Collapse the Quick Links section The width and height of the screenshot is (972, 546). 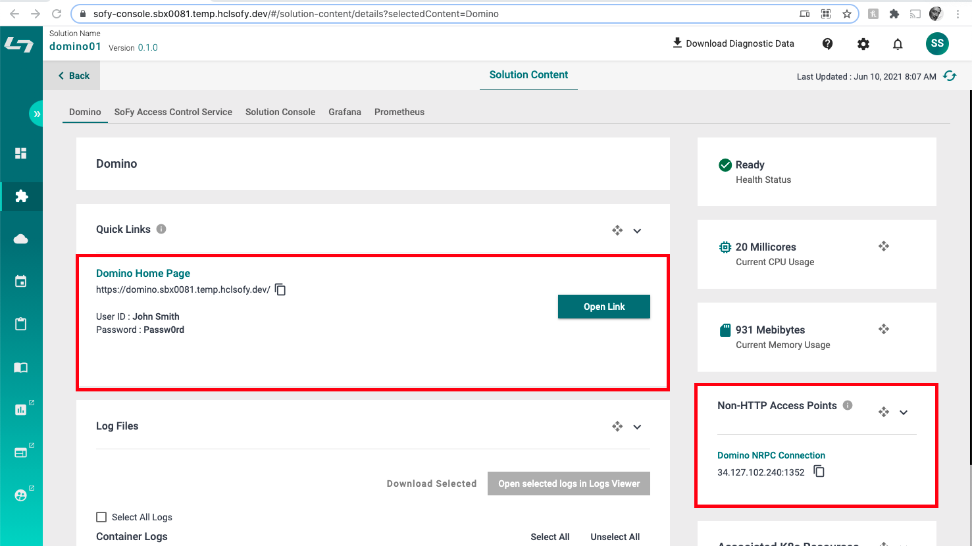click(637, 231)
